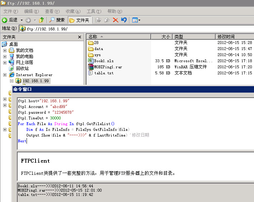Click the 2012-06-15 17:15 modified time
The width and height of the screenshot is (254, 202).
coord(235,73)
